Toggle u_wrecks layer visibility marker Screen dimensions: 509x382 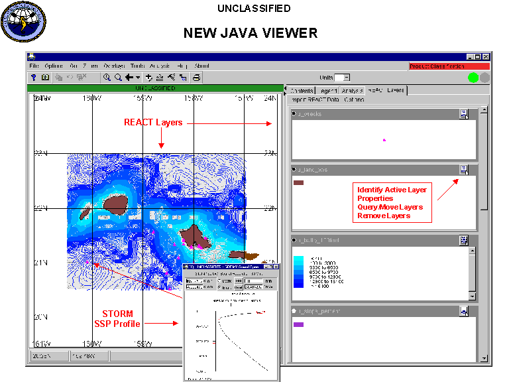tap(294, 115)
